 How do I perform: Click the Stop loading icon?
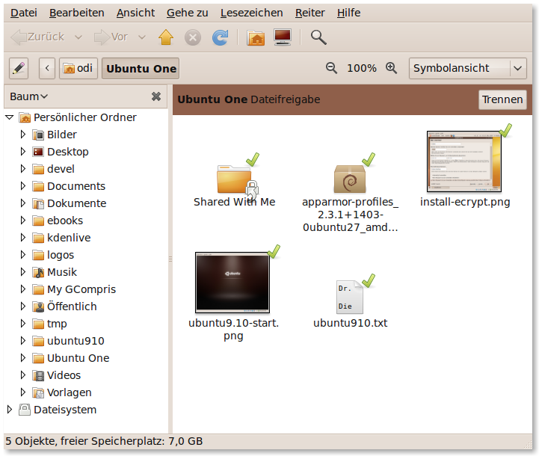[193, 37]
